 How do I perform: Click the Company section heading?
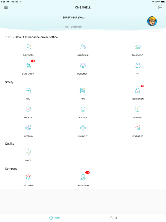pyautogui.click(x=11, y=169)
